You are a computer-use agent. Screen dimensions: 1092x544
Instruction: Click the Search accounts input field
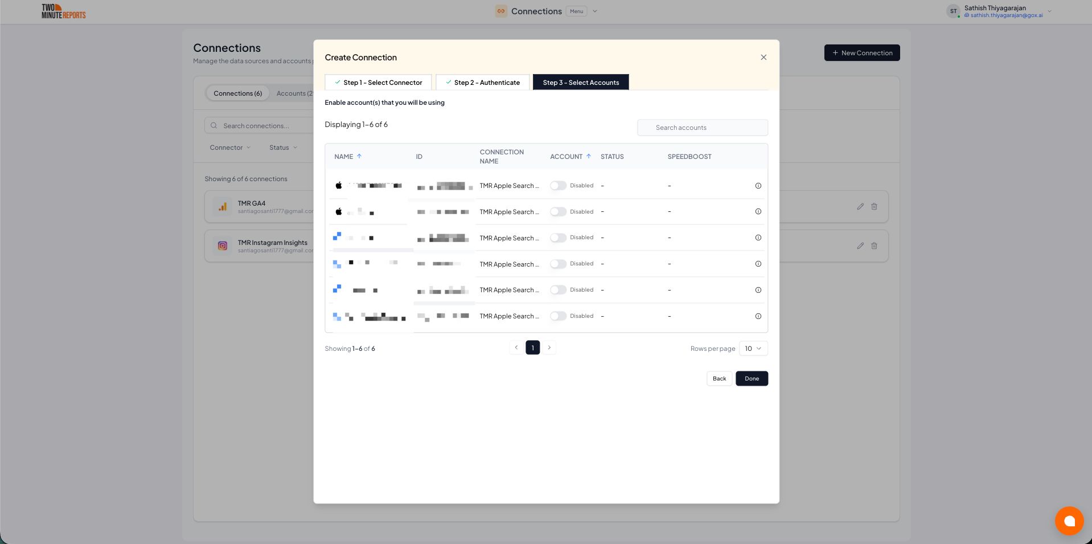pos(703,128)
